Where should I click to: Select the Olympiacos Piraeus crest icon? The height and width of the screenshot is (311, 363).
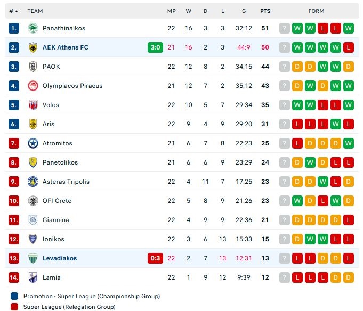[33, 86]
